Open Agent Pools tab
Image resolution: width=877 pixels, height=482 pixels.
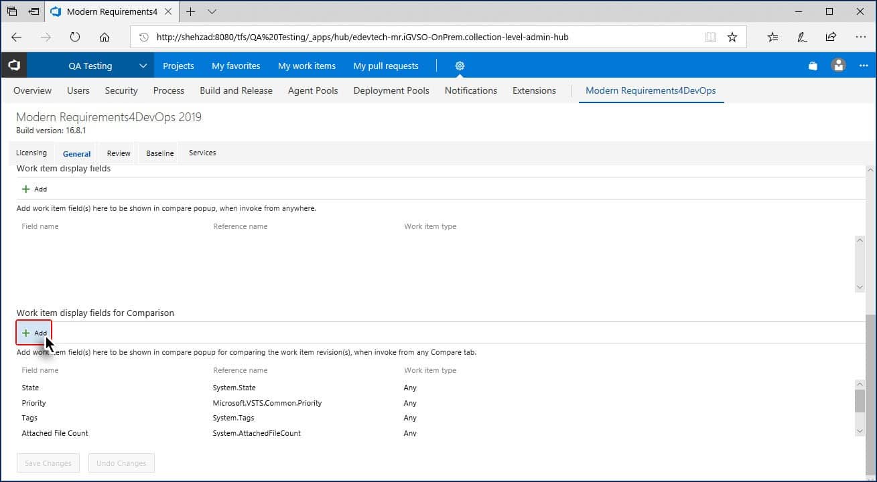[313, 90]
